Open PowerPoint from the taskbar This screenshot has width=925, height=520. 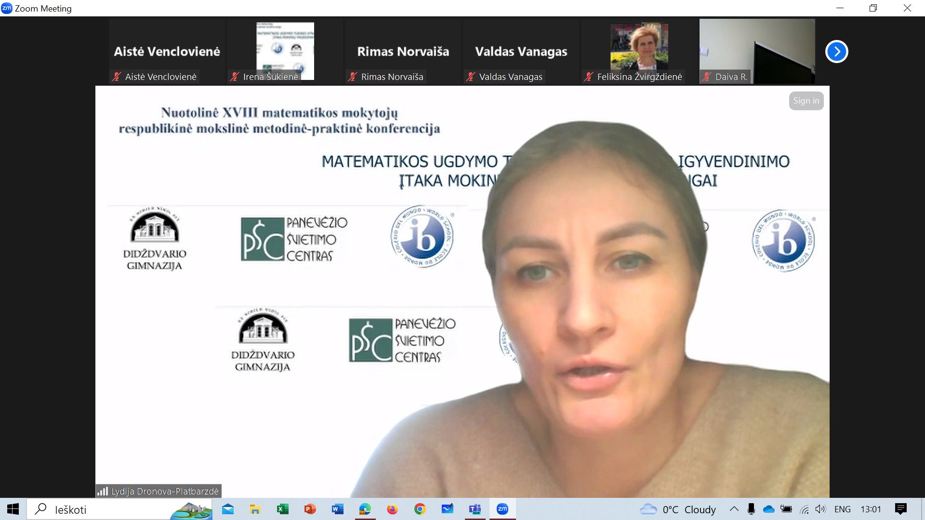click(x=310, y=509)
